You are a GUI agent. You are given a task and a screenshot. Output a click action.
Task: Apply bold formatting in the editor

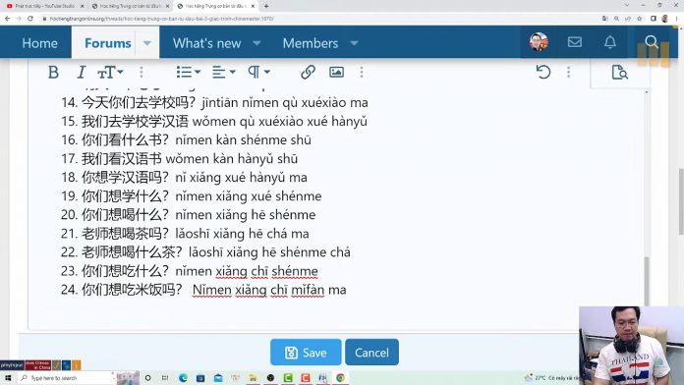(53, 72)
